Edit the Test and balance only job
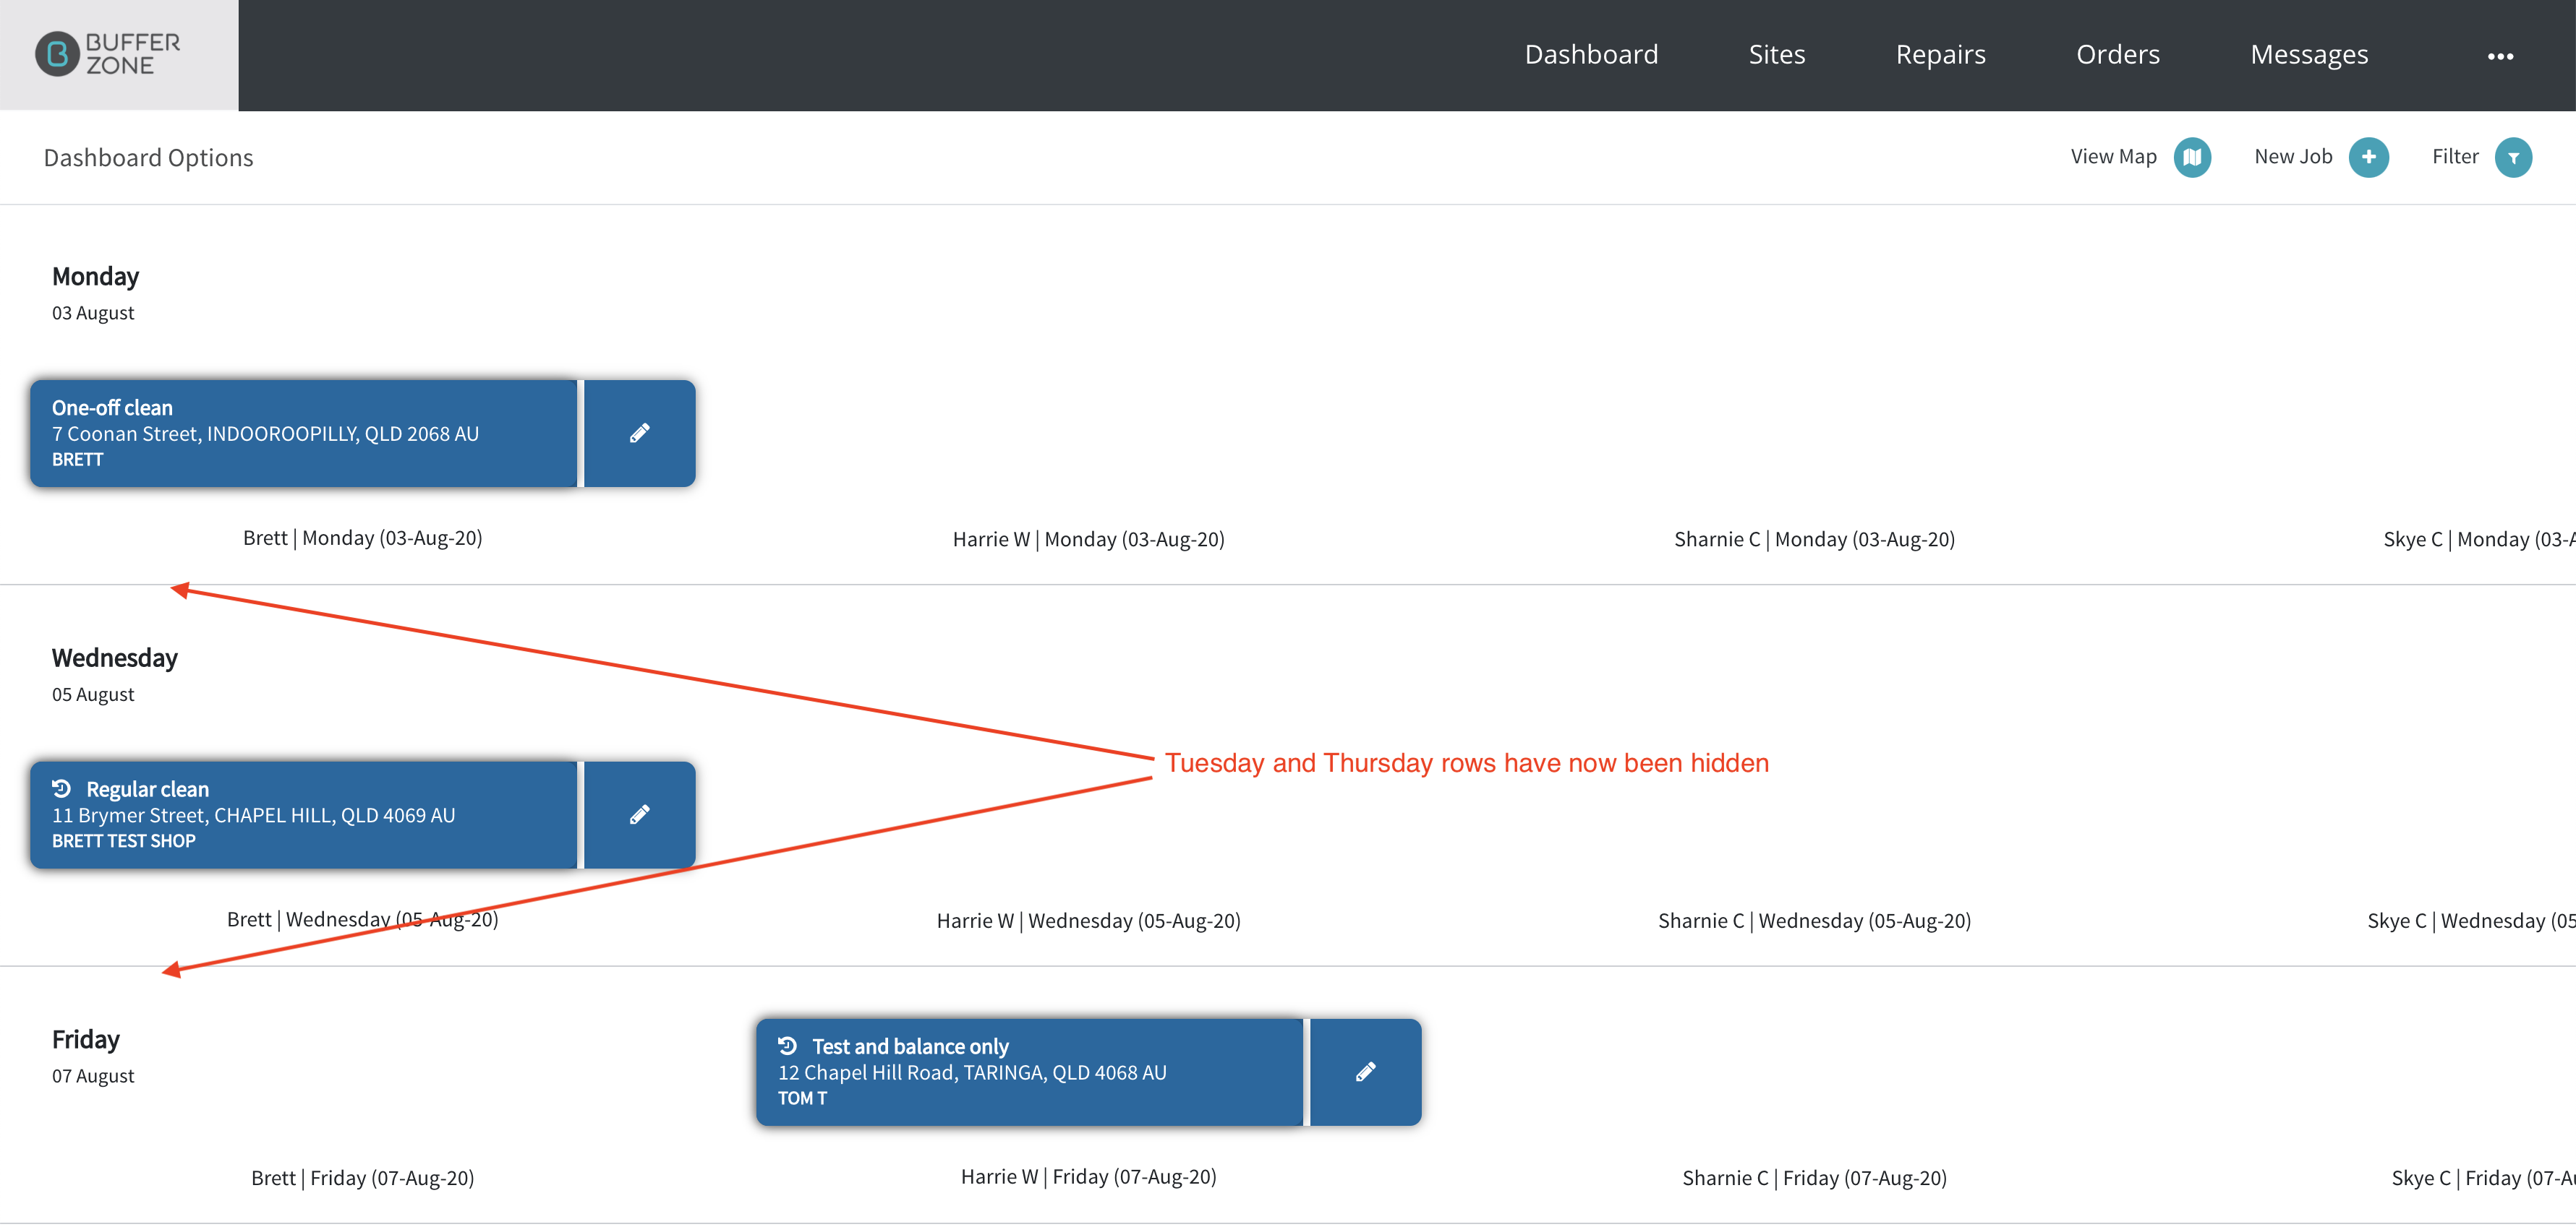The height and width of the screenshot is (1227, 2576). [1365, 1072]
